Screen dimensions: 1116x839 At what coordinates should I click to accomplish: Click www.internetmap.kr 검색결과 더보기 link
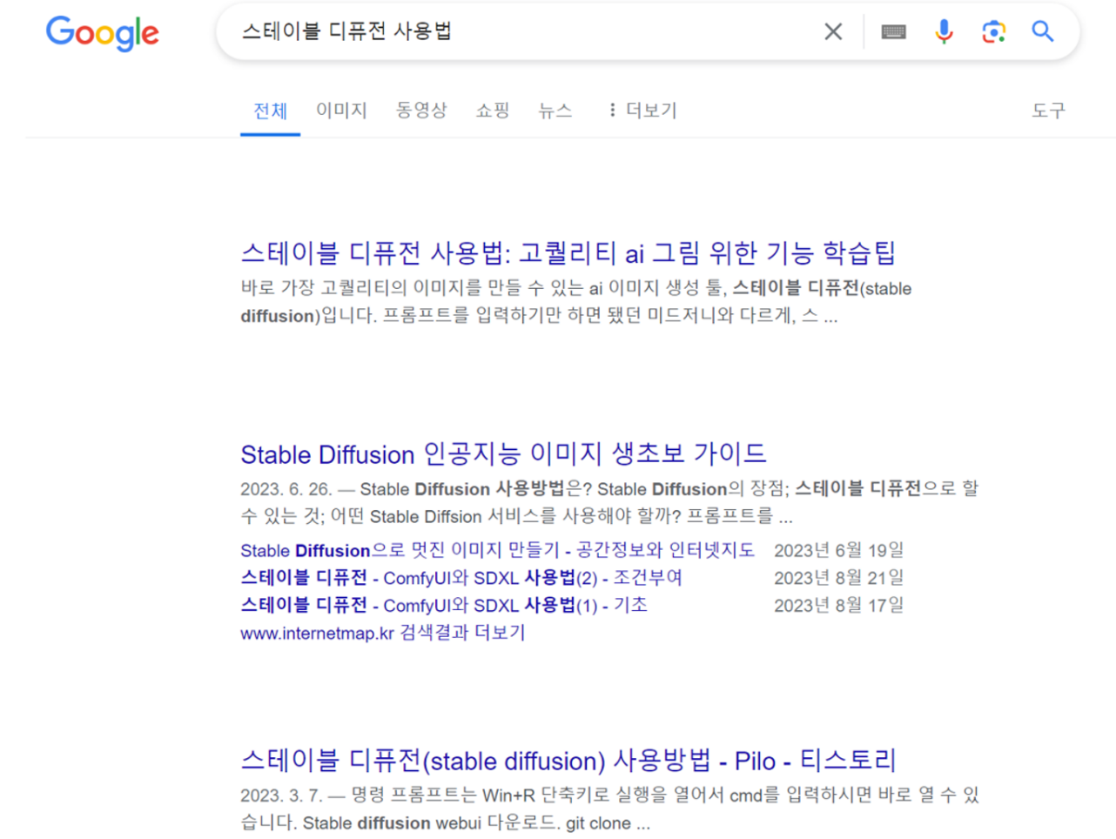tap(383, 633)
